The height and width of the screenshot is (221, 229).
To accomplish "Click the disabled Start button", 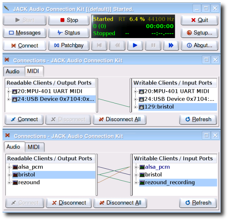I will click(25, 20).
